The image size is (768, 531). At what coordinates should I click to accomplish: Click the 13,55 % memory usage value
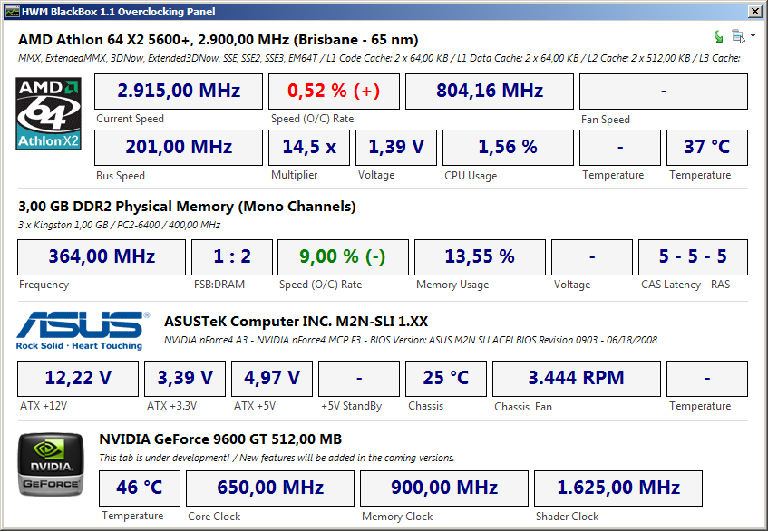[x=480, y=257]
